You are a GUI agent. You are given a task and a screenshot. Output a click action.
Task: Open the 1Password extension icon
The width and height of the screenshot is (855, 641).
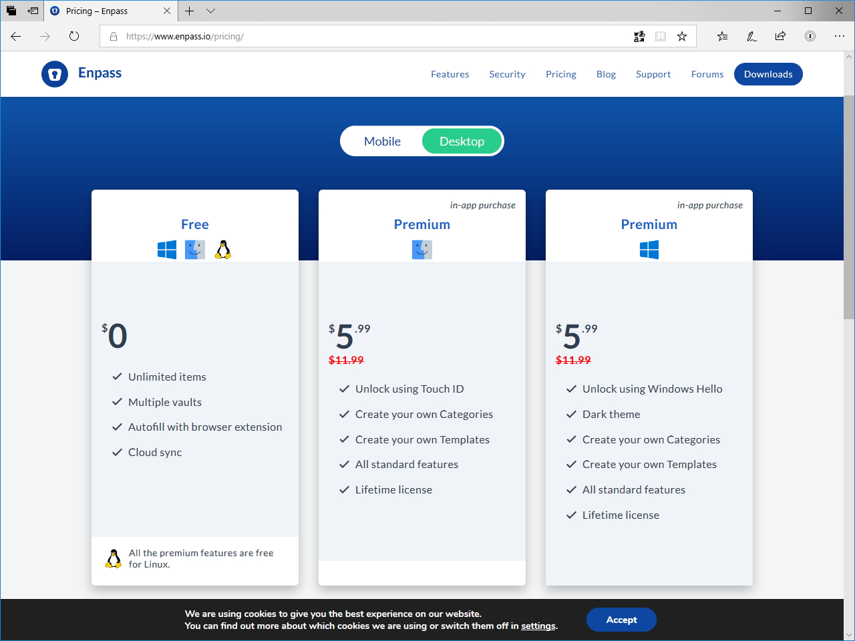coord(810,36)
